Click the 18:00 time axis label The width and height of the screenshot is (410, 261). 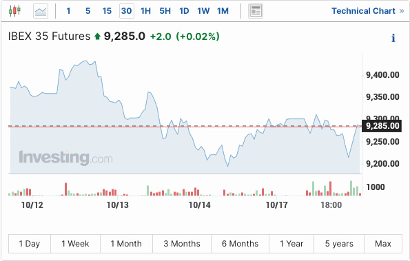(331, 205)
